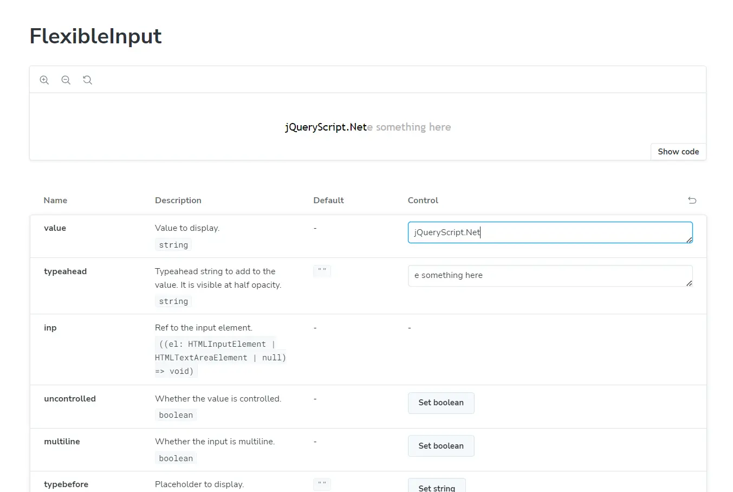Click the Name column header
Viewport: 733px width, 492px height.
coord(55,200)
